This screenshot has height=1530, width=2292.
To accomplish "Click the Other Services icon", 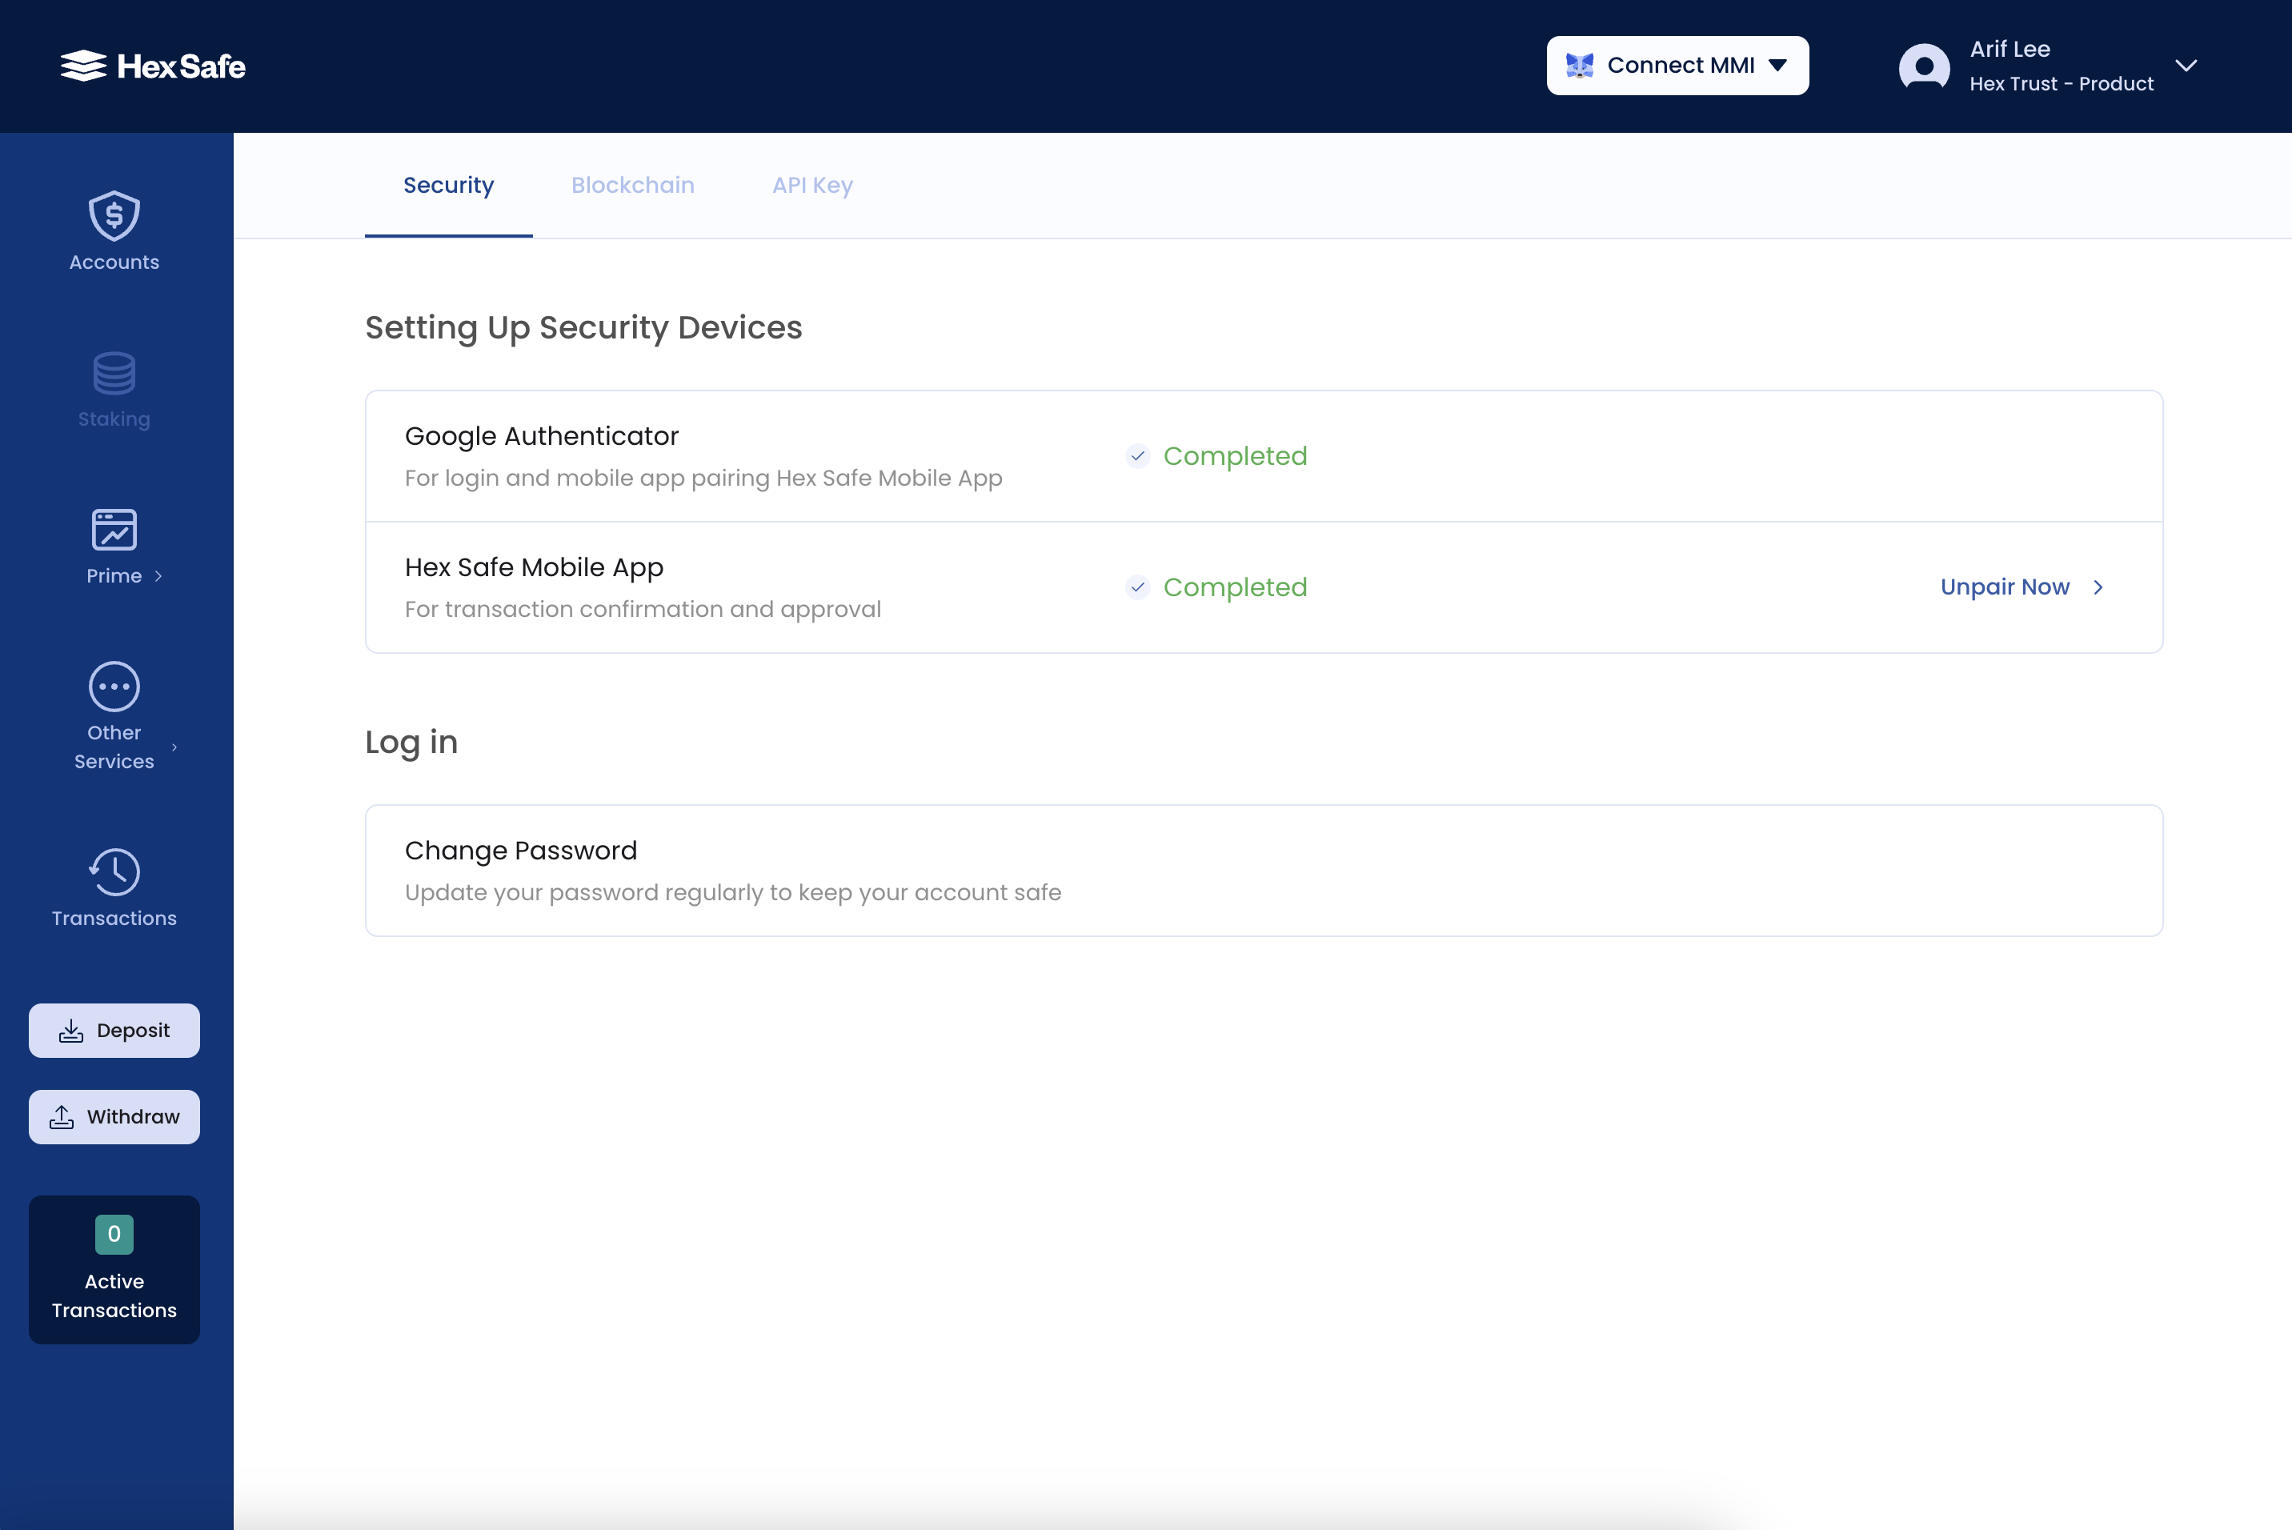I will [x=114, y=688].
